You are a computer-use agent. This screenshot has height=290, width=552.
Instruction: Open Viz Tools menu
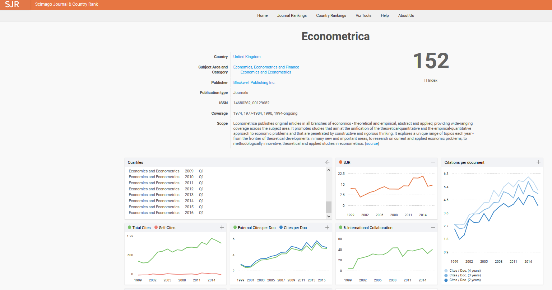tap(363, 15)
